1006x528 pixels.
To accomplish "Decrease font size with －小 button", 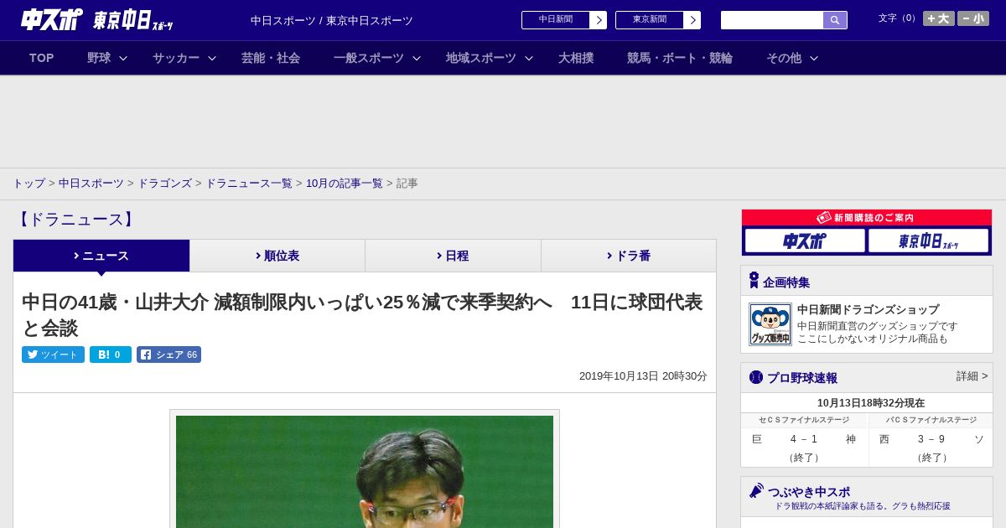I will pos(973,18).
